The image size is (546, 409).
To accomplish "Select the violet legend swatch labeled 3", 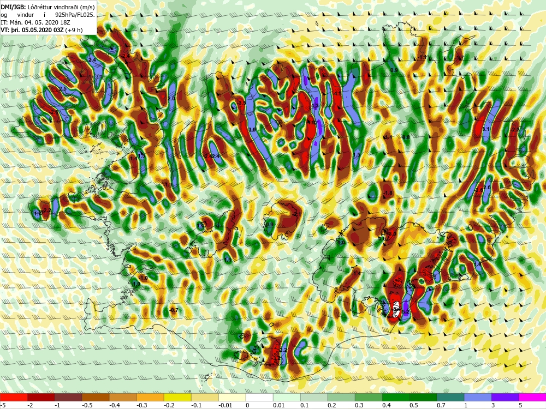I will pyautogui.click(x=505, y=397).
